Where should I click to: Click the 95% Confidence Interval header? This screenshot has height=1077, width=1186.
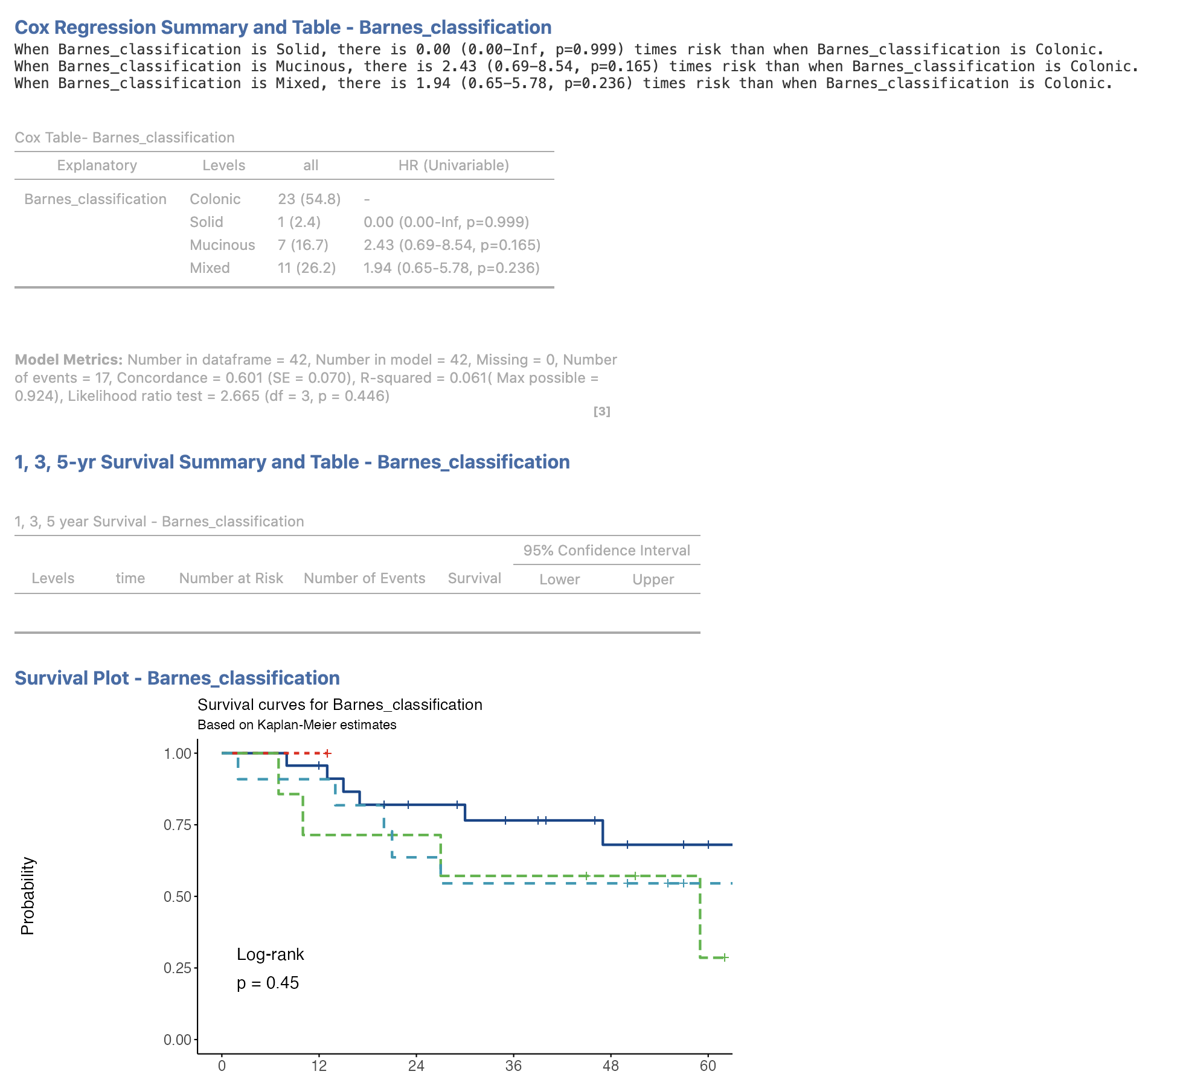[x=607, y=551]
